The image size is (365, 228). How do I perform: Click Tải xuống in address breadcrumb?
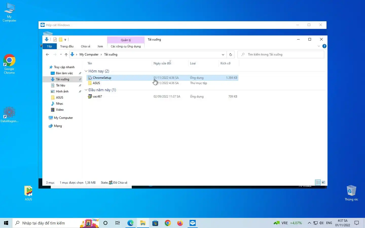(111, 54)
